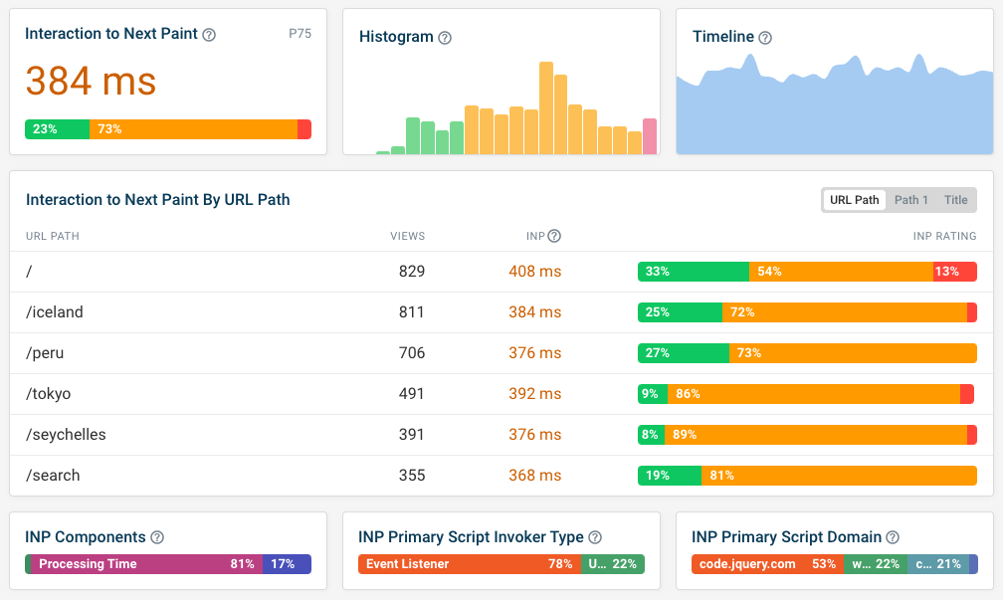Screen dimensions: 1003x600
Task: Click the 384 ms headline INP value
Action: (x=91, y=82)
